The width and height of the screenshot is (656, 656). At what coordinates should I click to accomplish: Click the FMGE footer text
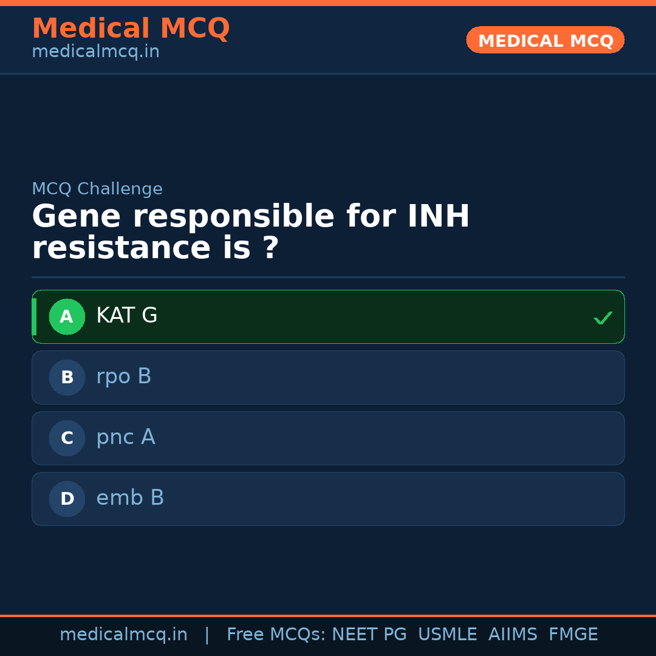click(573, 635)
